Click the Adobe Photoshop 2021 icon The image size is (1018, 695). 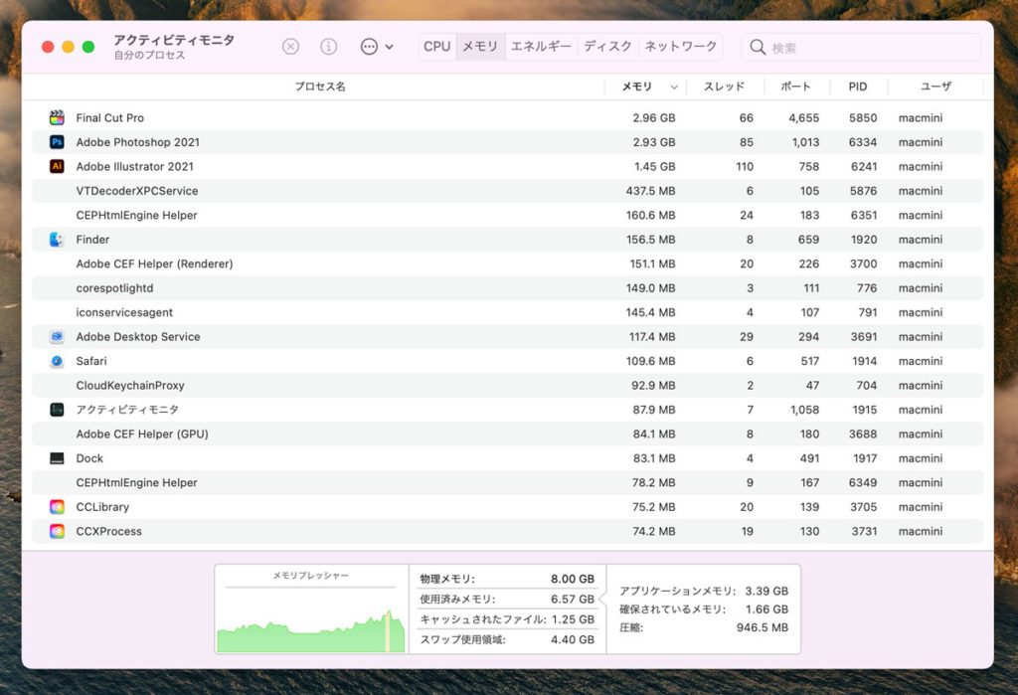click(57, 141)
